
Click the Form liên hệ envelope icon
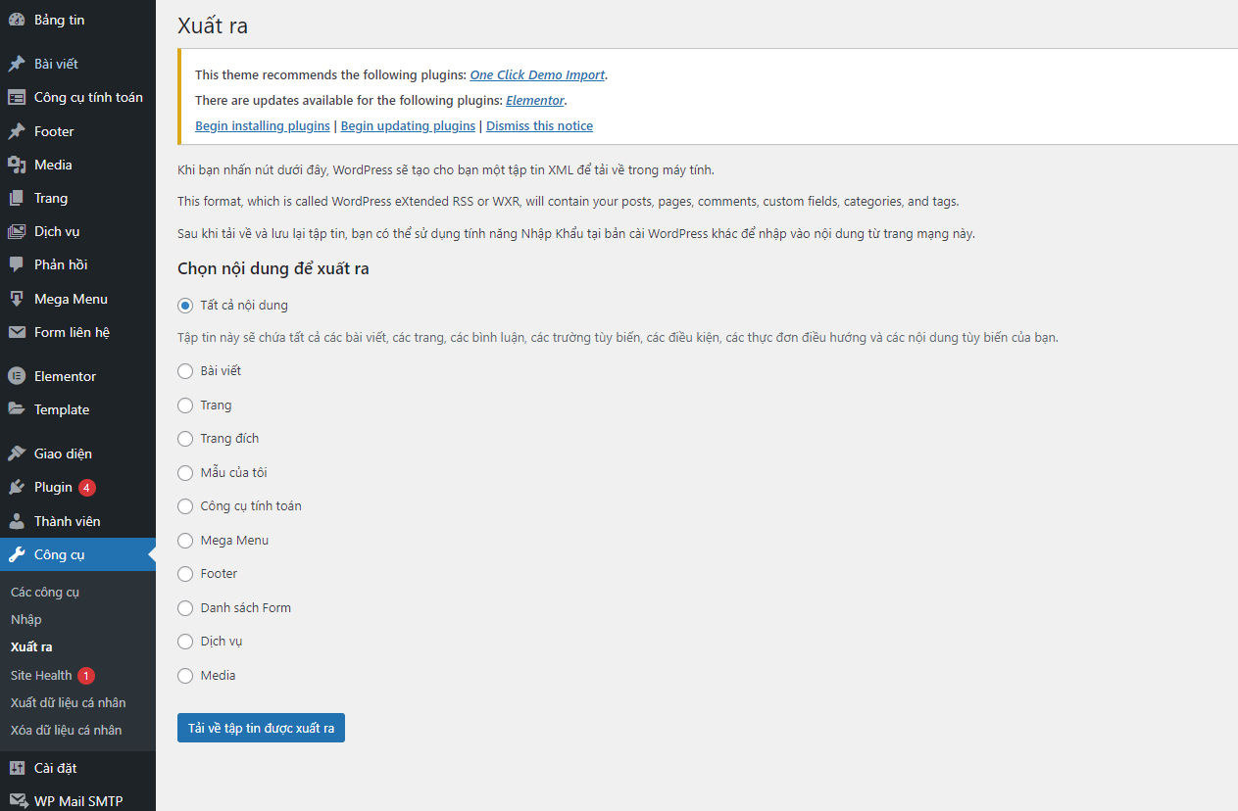[x=17, y=332]
